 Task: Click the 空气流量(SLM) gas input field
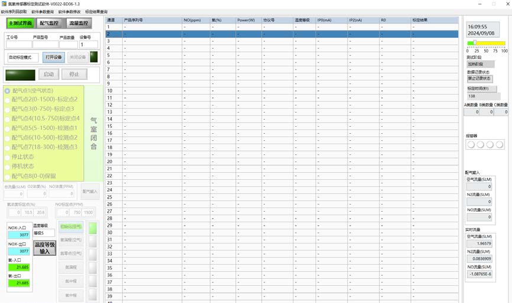pos(479,187)
